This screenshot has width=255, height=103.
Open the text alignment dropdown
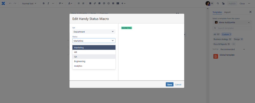61,3
